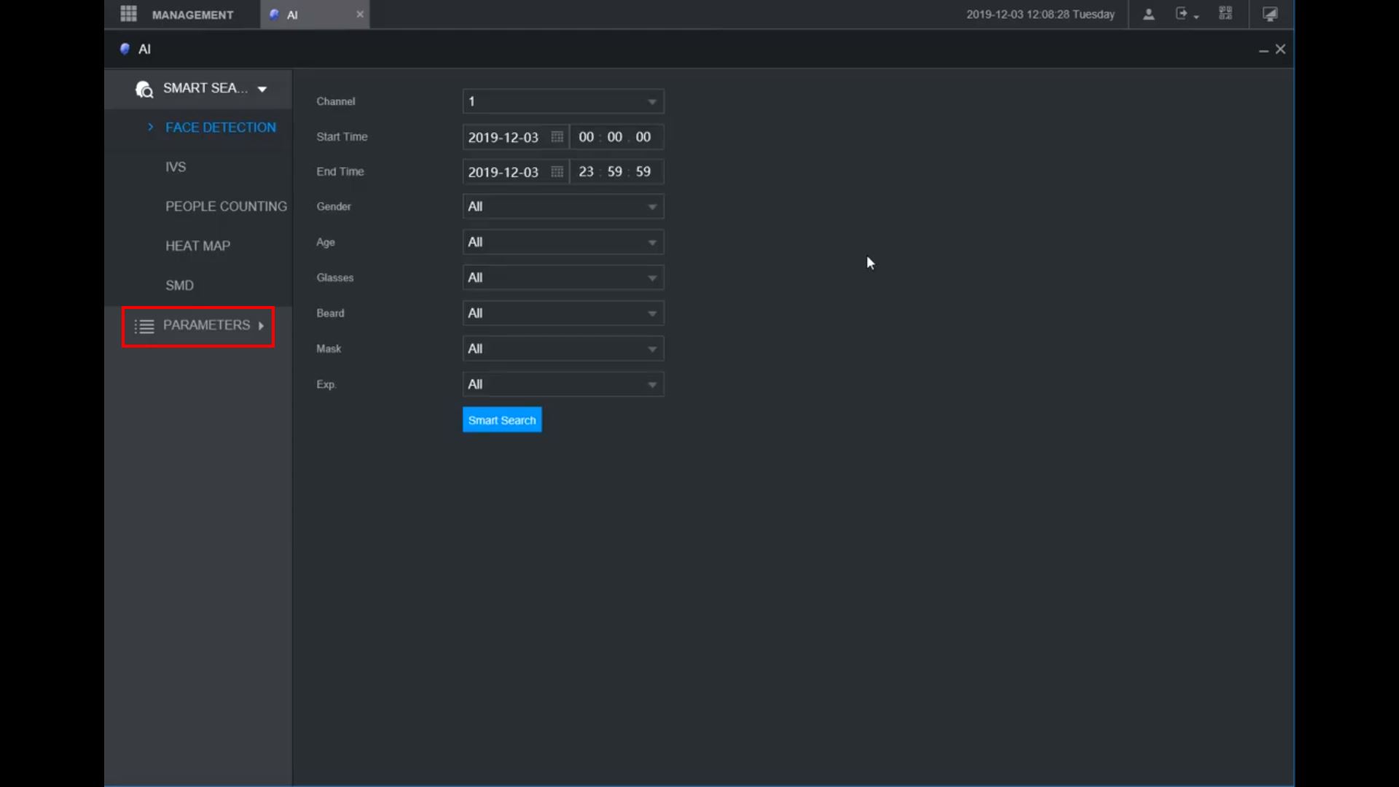
Task: Click the monitor display icon
Action: (x=1270, y=14)
